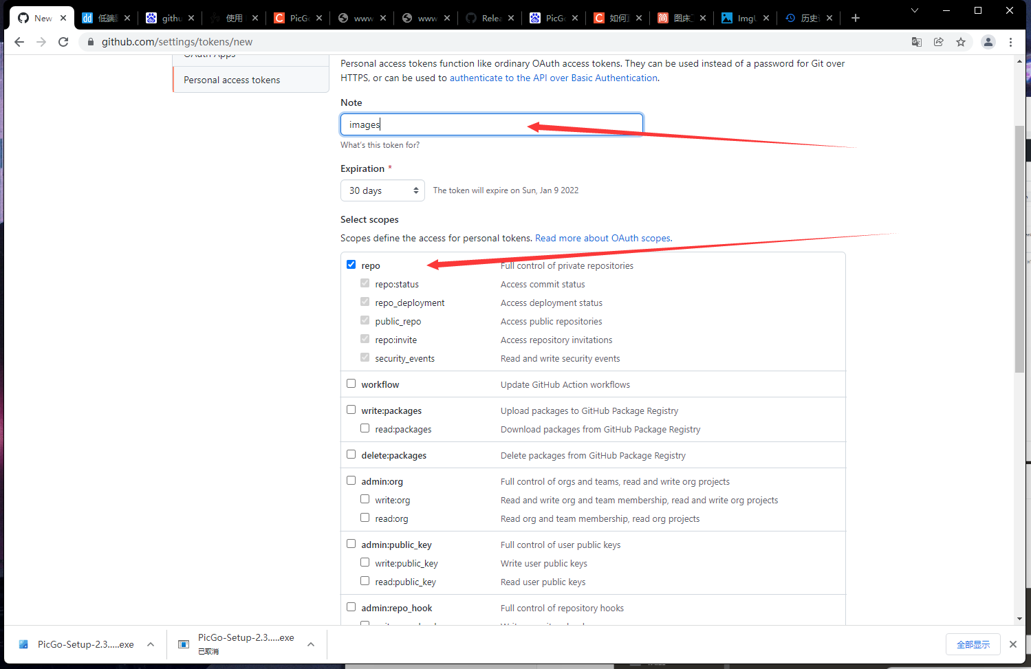Check the 'read:packages' checkbox
The image size is (1031, 669).
[x=365, y=428]
